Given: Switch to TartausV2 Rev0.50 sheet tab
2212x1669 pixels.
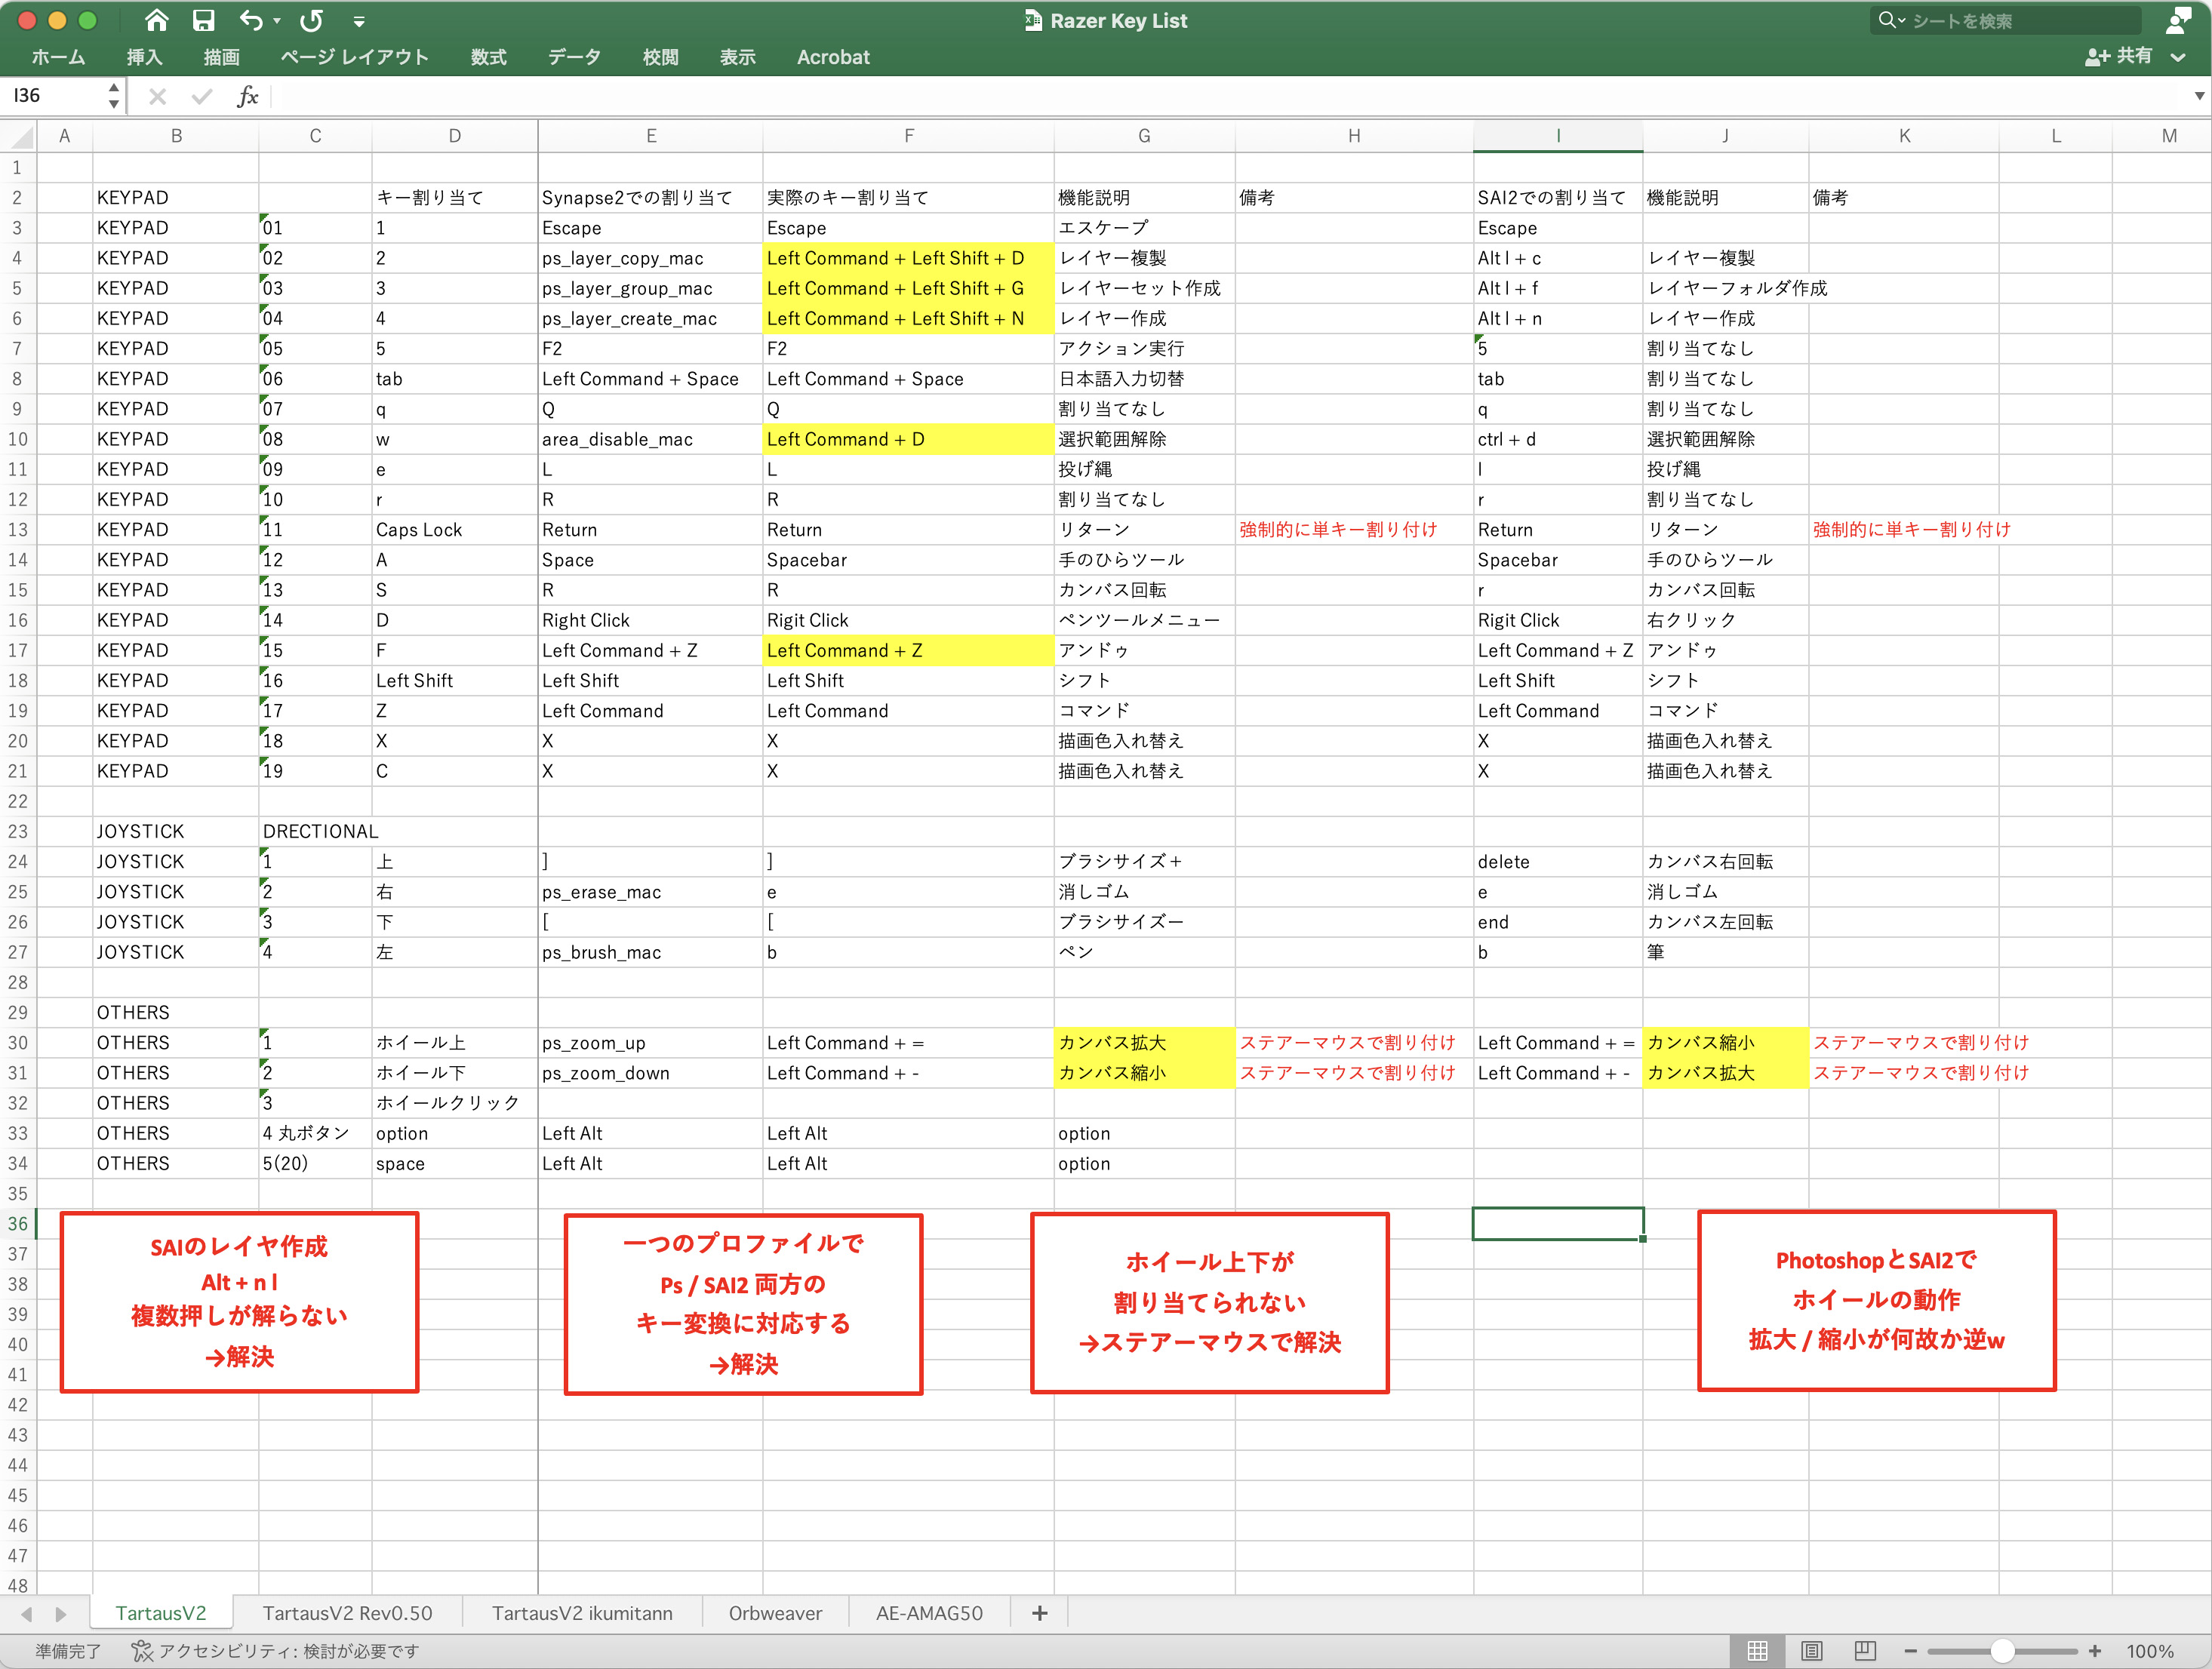Looking at the screenshot, I should [x=347, y=1613].
